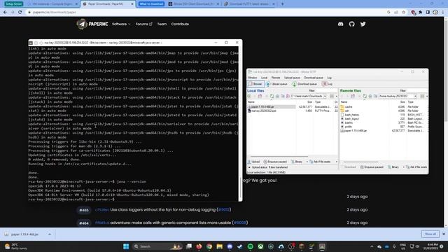Refresh the Remote files pane
Image resolution: width=448 pixels, height=252 pixels.
365,97
